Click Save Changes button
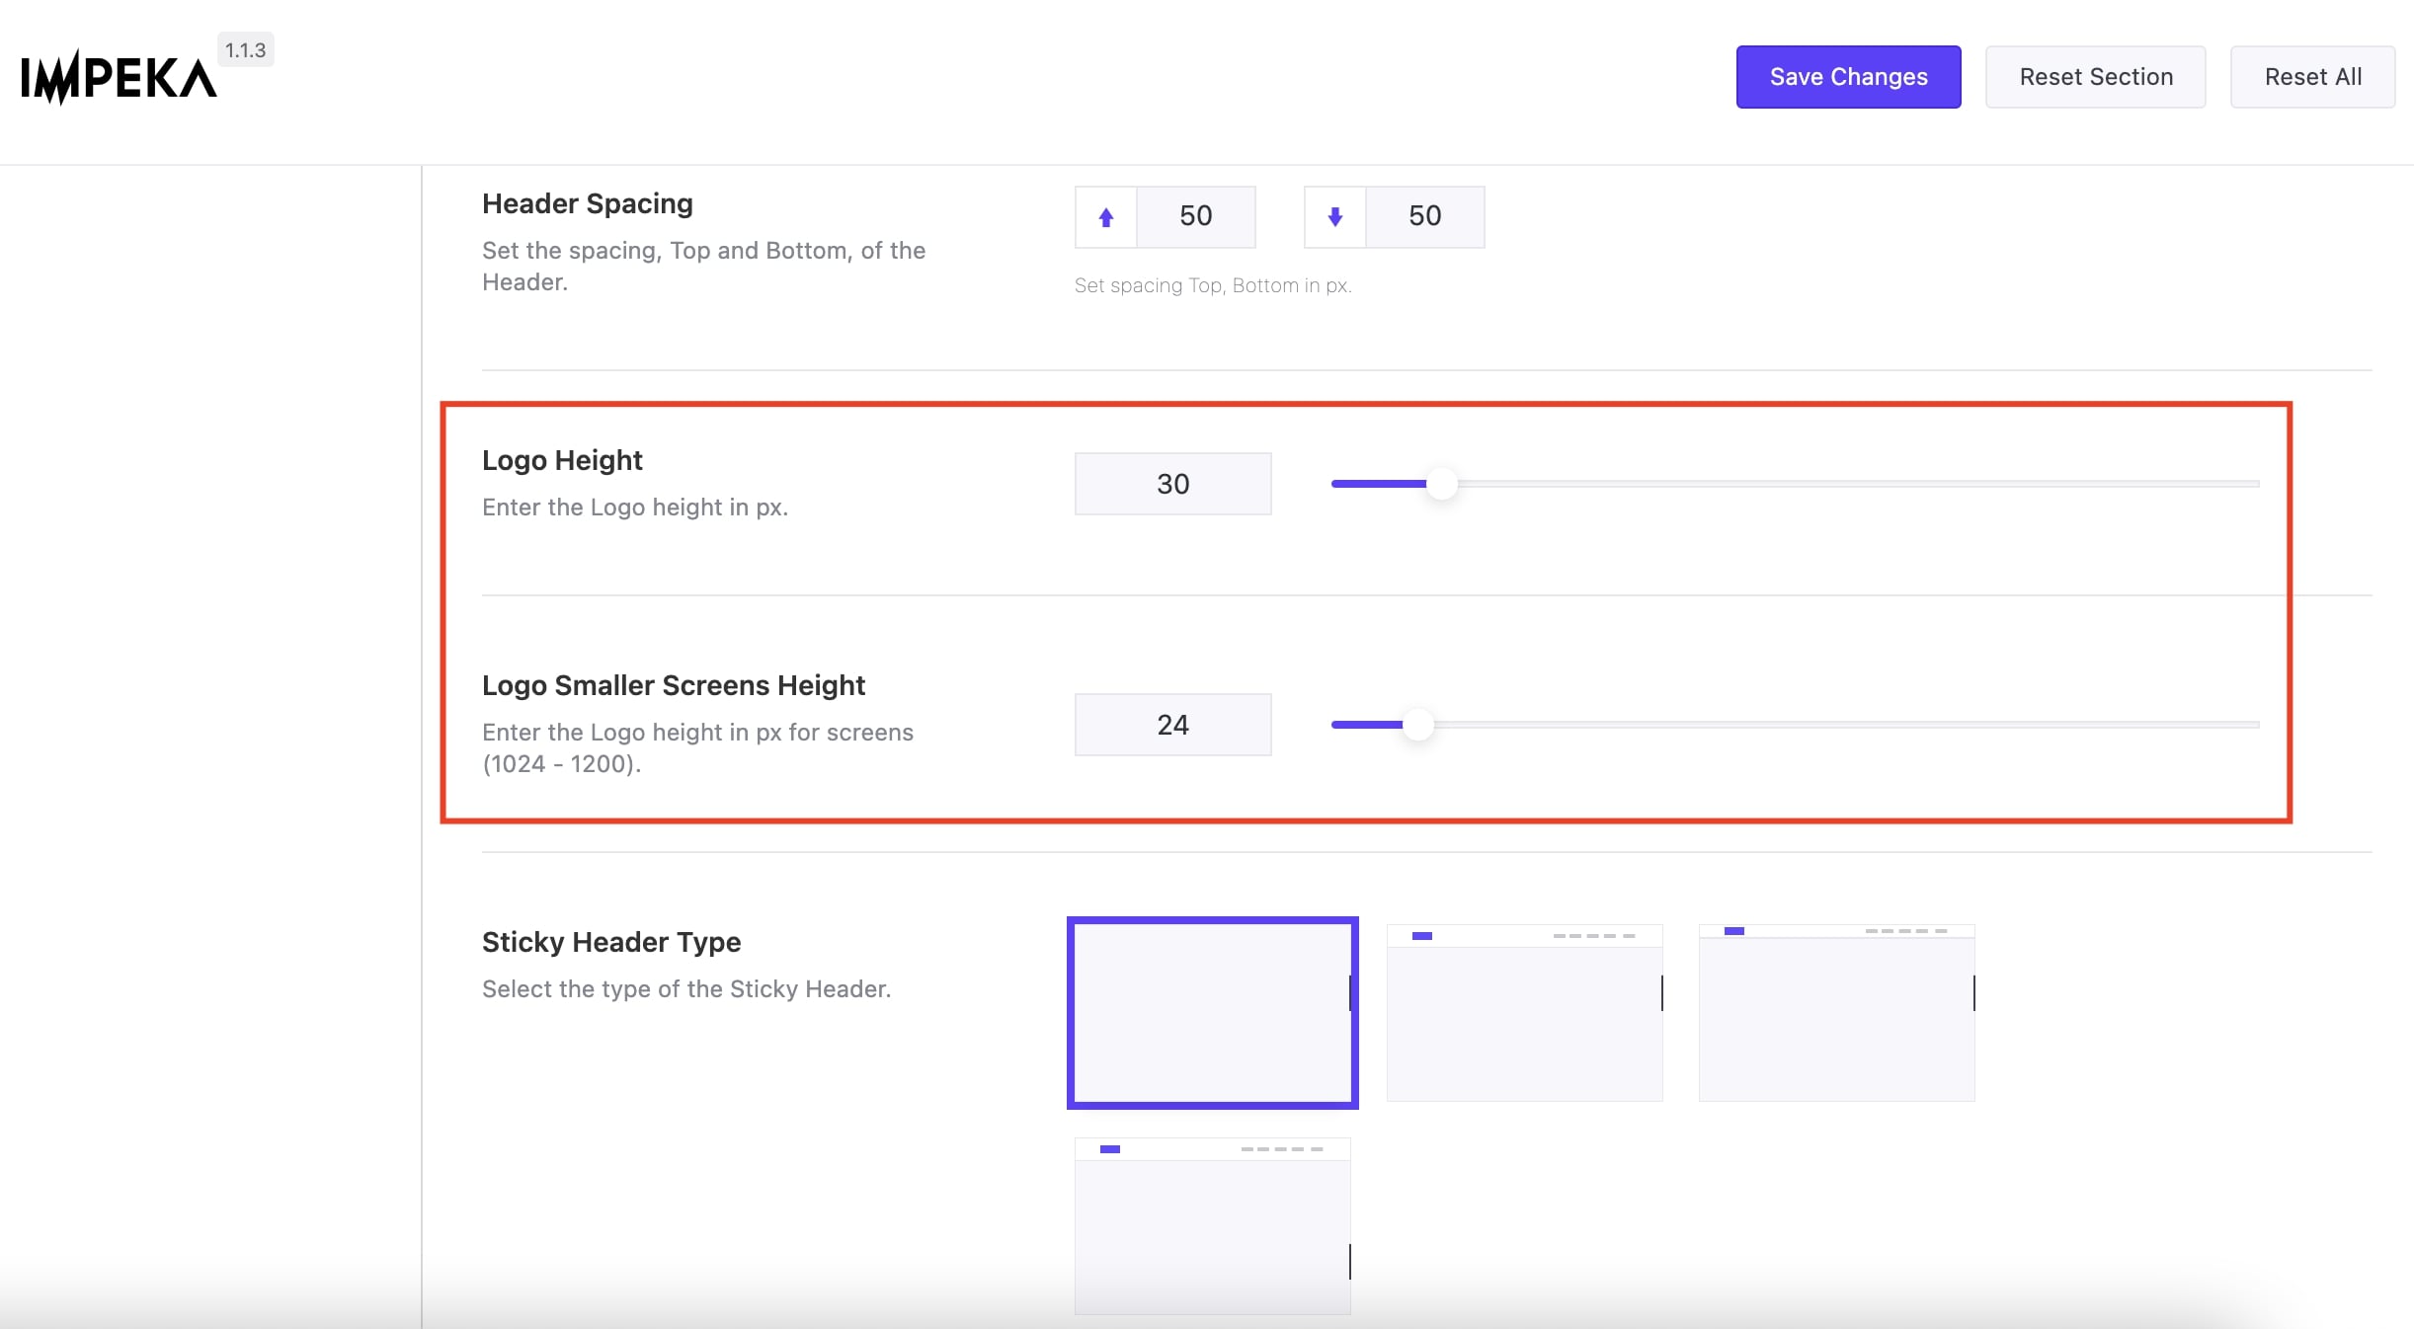Image resolution: width=2414 pixels, height=1329 pixels. pyautogui.click(x=1848, y=77)
